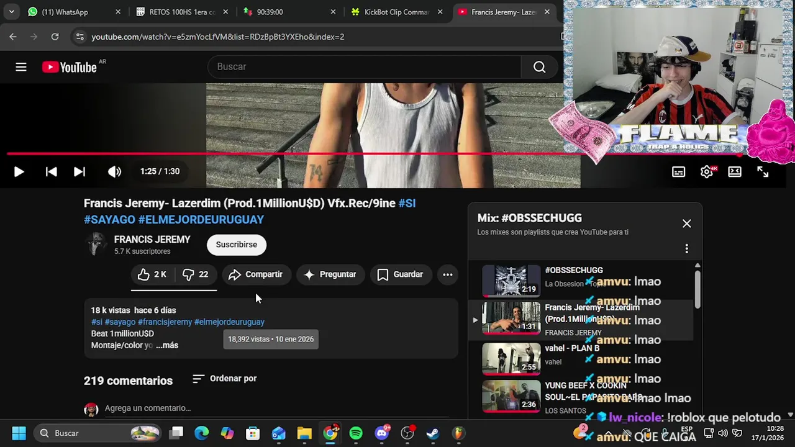Open the YouTube hamburger guide menu
Screen dimensions: 795x447
21,67
